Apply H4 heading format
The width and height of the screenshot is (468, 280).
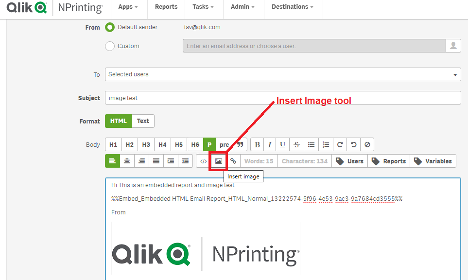pos(162,144)
